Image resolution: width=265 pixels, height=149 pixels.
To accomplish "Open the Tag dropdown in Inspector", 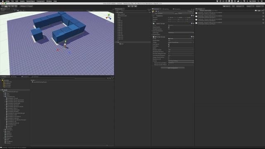I will tap(166, 13).
